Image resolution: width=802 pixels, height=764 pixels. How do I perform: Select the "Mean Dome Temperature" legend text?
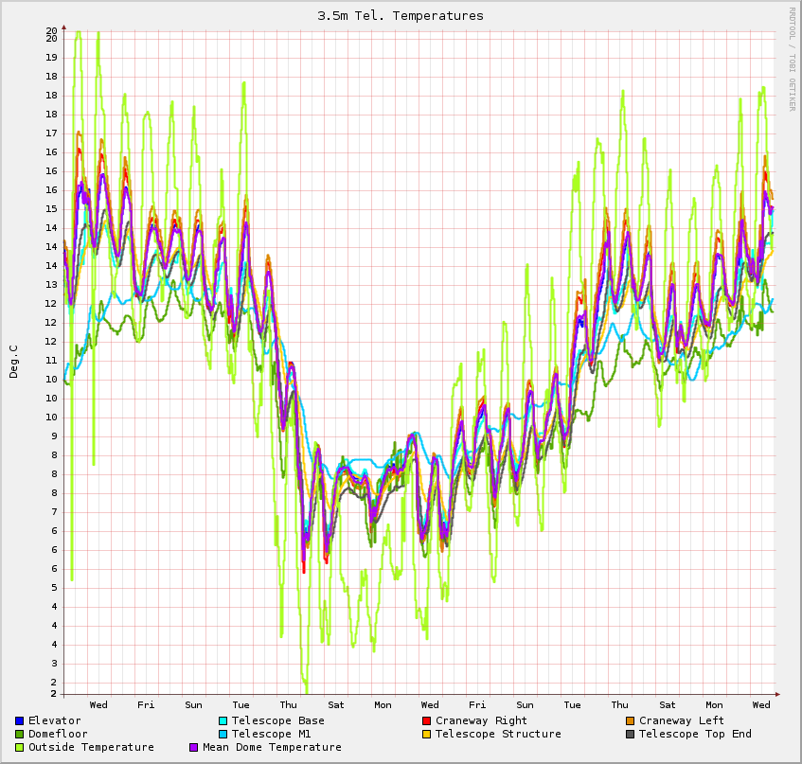point(272,748)
